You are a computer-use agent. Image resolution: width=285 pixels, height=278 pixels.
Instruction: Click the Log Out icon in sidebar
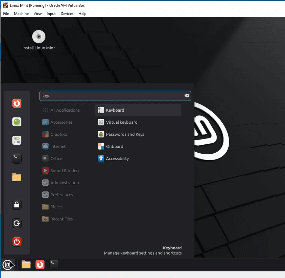[17, 223]
